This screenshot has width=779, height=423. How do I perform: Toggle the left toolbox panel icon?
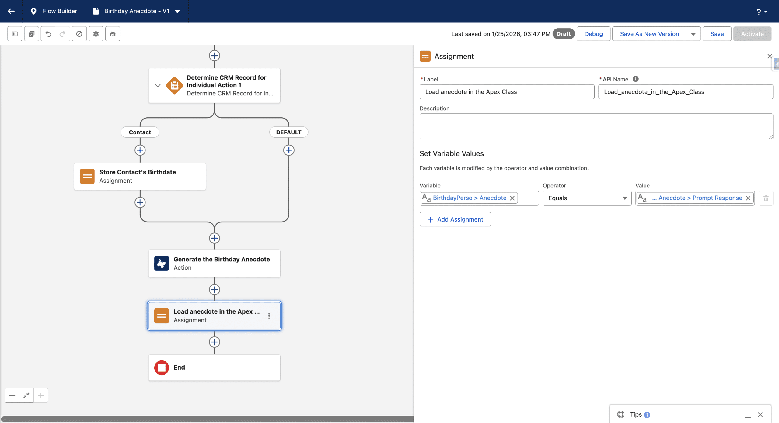pos(15,34)
